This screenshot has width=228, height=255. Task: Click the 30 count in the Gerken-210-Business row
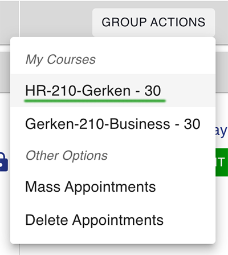click(192, 124)
